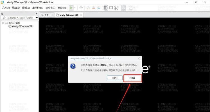Click the 您要在每次开启此虚拟机时 question text

[108, 70]
